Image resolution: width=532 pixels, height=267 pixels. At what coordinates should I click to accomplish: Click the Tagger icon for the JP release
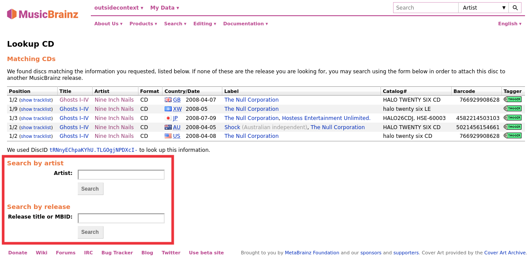[512, 118]
